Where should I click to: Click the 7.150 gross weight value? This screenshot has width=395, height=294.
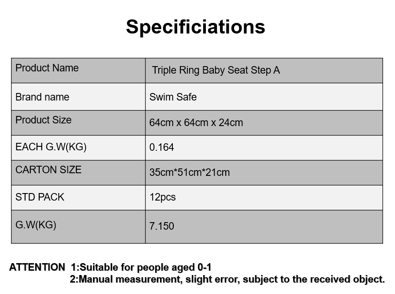tap(161, 226)
